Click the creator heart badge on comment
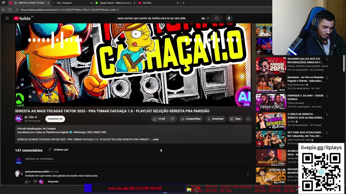The width and height of the screenshot is (346, 194). (41, 182)
